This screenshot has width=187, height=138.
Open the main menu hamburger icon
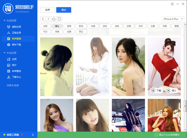point(172,4)
